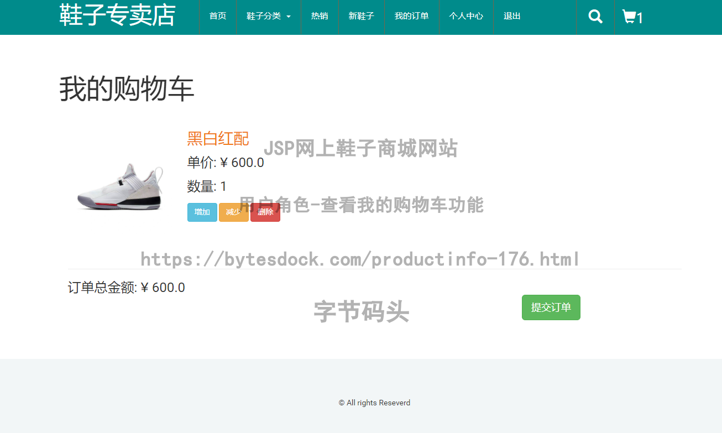Expand the 鞋子分类 dropdown menu
The image size is (722, 433).
pyautogui.click(x=269, y=17)
